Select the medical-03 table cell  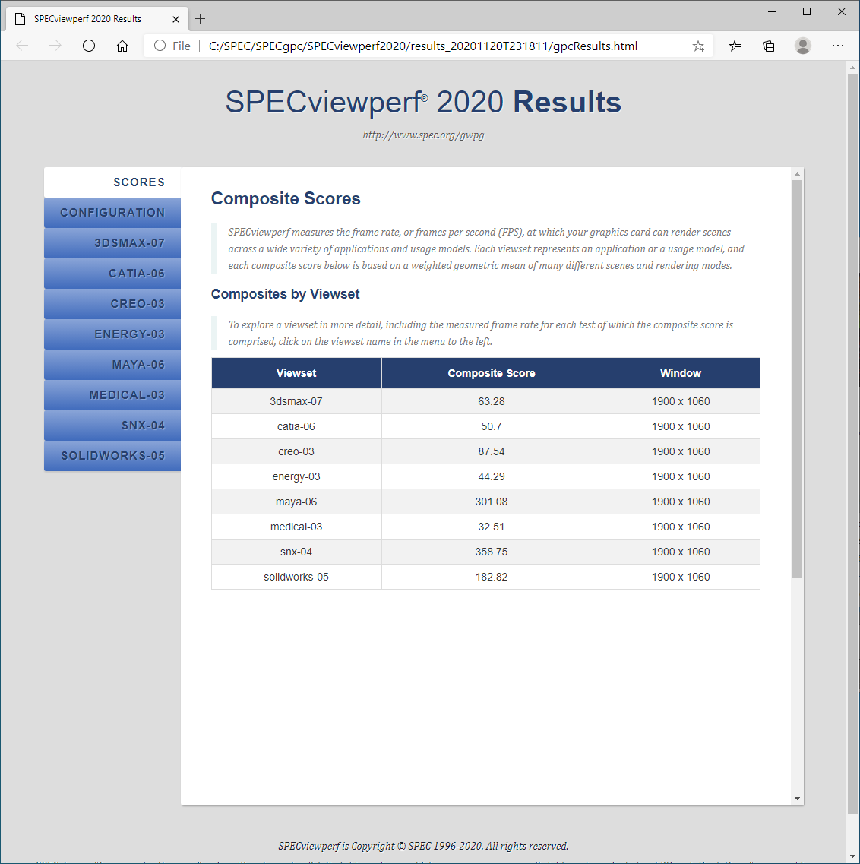296,527
